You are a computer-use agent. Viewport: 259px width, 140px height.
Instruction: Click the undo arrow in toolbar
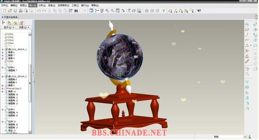pyautogui.click(x=39, y=11)
